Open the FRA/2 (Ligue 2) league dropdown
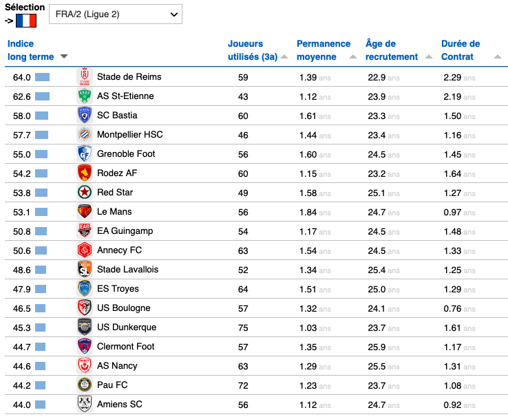Image resolution: width=508 pixels, height=419 pixels. point(116,14)
